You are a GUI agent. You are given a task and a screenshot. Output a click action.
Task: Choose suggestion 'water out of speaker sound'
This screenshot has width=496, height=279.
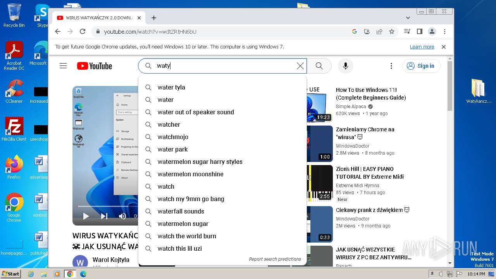[222, 112]
